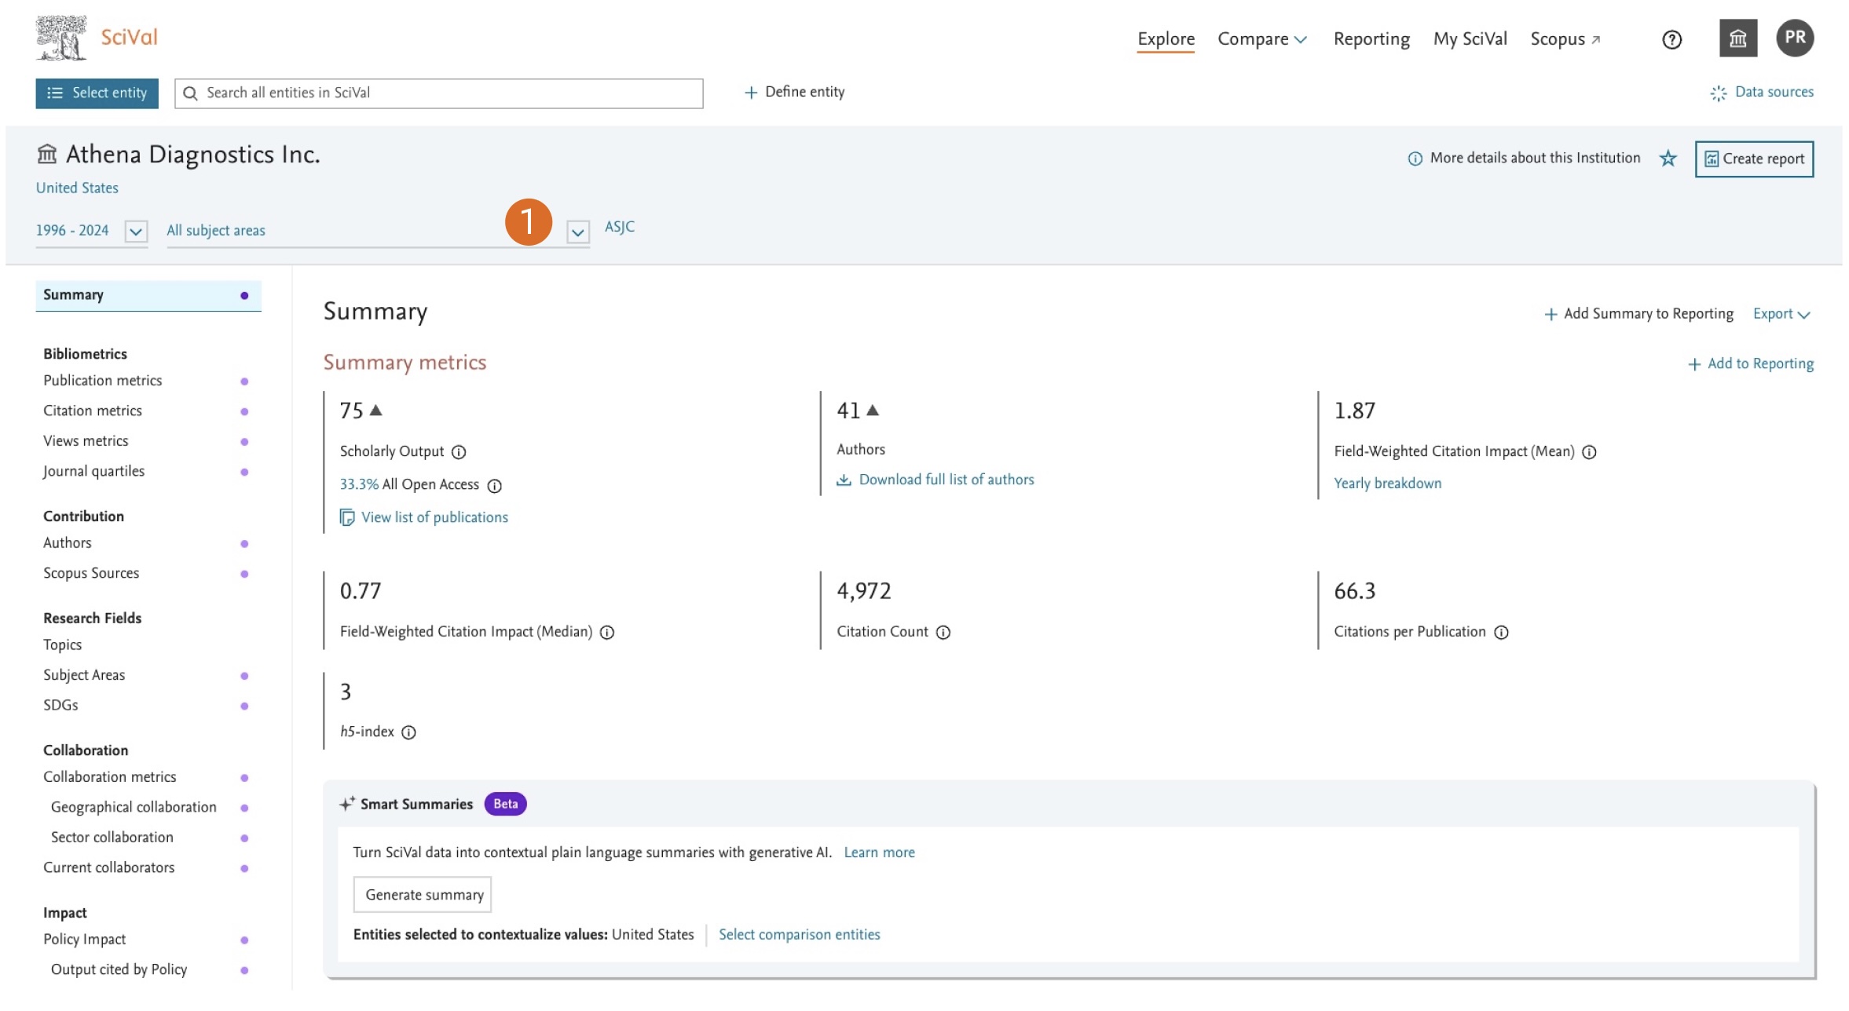Click the All Open Access info icon
The height and width of the screenshot is (1011, 1849).
pos(494,486)
